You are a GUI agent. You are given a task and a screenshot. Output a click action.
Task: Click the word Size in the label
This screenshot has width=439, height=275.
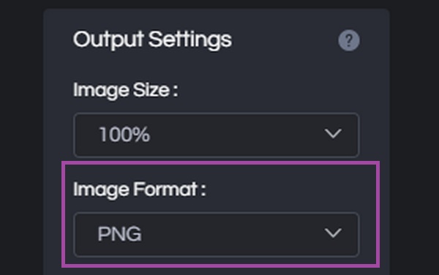pos(151,90)
